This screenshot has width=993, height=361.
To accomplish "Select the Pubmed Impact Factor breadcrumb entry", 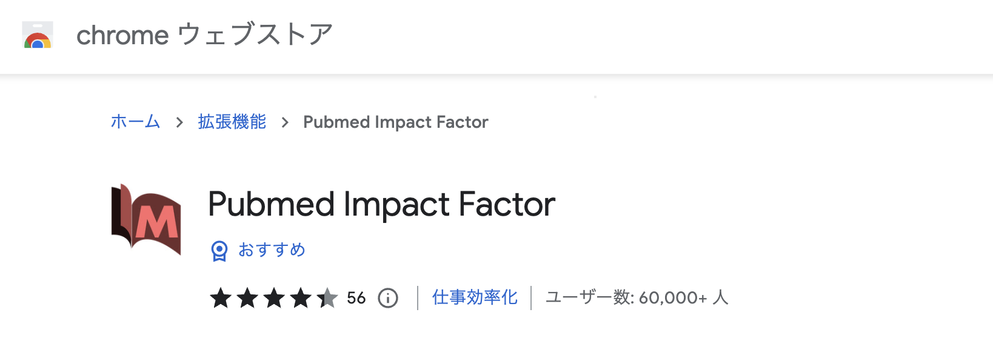I will 395,122.
